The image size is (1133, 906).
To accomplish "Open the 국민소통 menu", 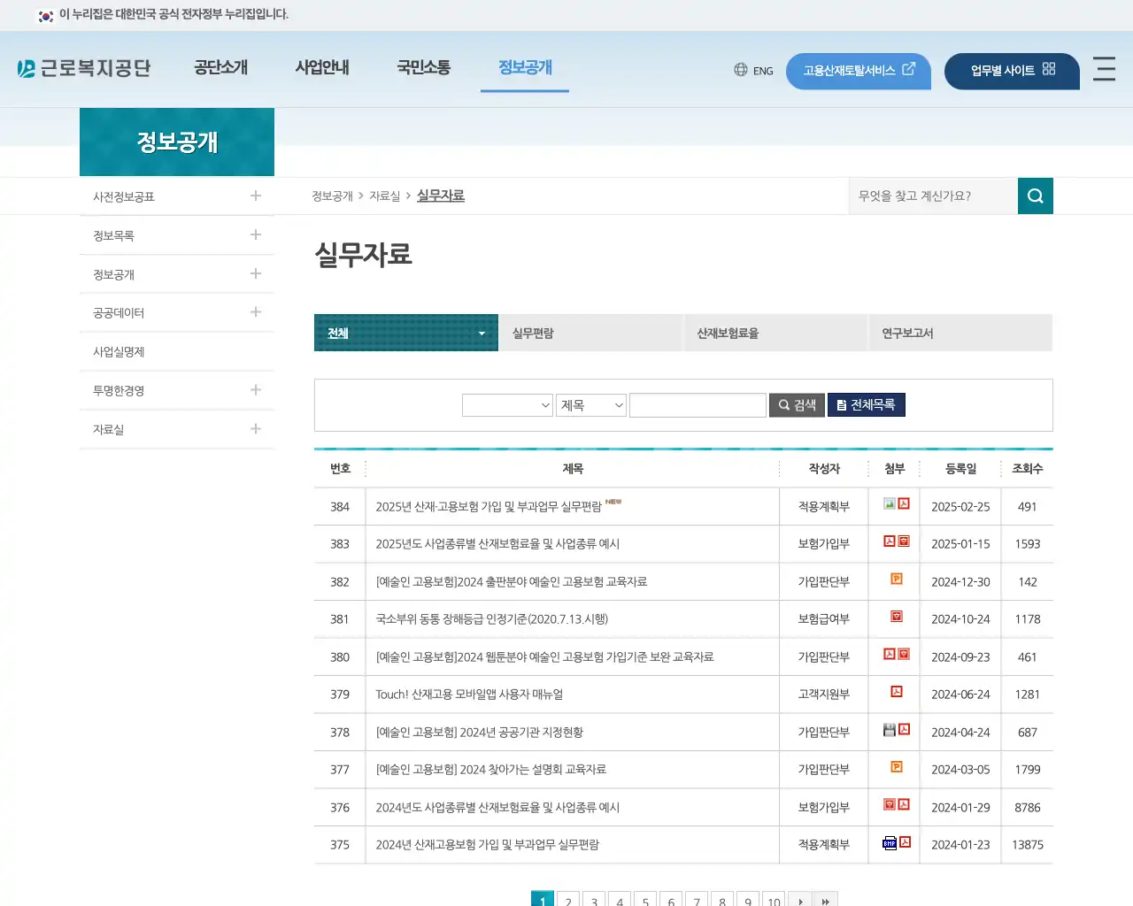I will pos(423,67).
